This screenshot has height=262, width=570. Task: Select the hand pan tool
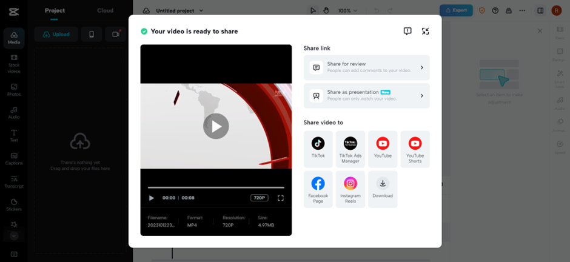[x=326, y=10]
